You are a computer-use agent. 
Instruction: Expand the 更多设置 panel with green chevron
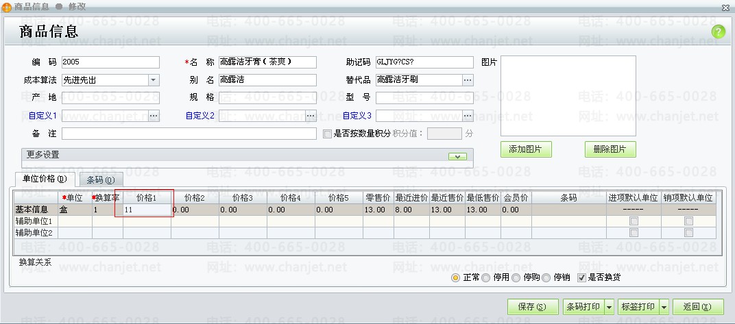point(457,156)
